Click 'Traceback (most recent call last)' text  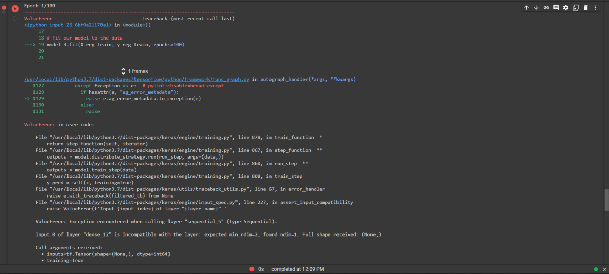[188, 18]
